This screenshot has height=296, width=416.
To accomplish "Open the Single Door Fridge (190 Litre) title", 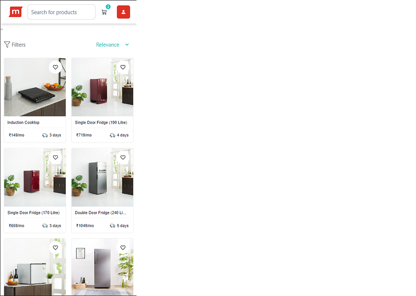I will tap(101, 123).
